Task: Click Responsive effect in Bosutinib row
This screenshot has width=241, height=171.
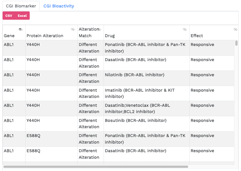Action: [202, 120]
